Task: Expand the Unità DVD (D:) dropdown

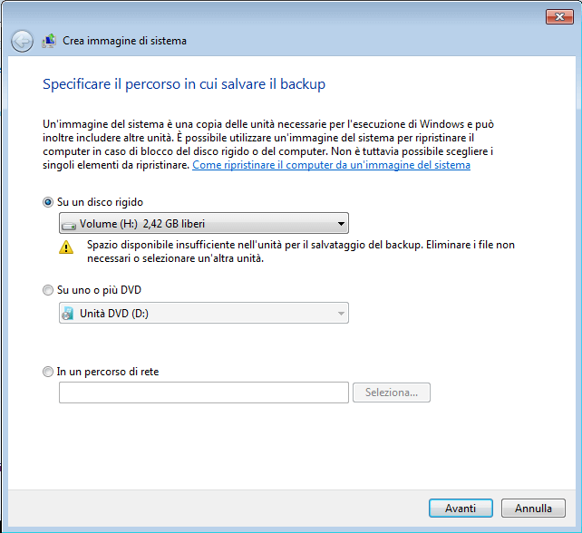Action: pos(203,314)
